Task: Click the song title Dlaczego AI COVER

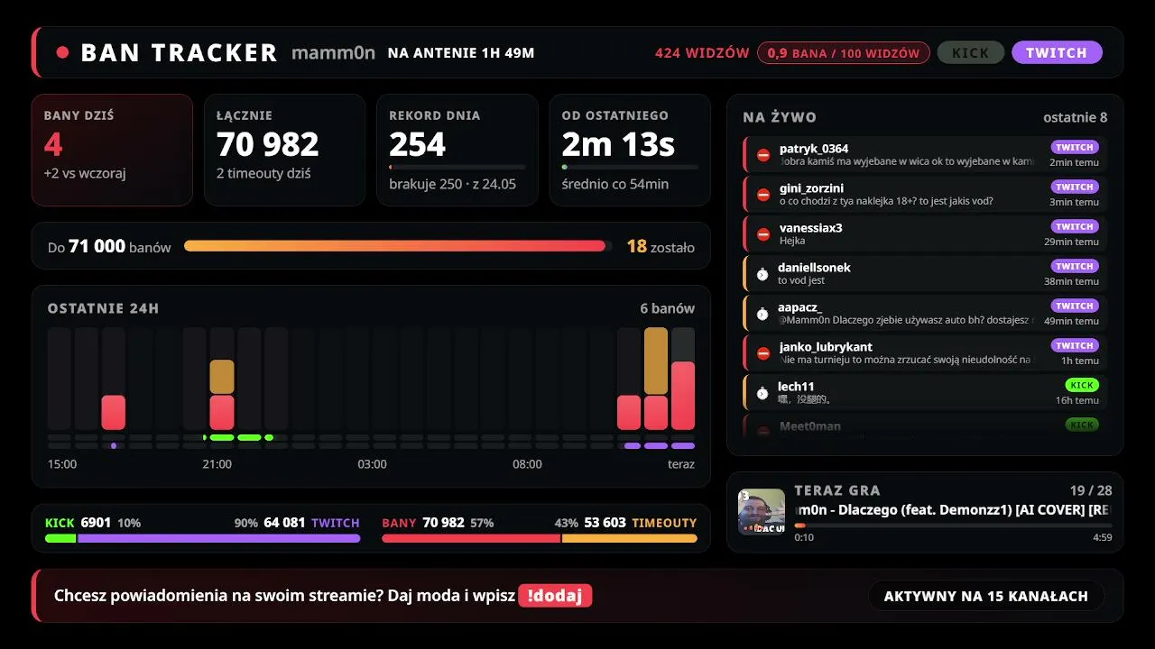Action: coord(953,510)
